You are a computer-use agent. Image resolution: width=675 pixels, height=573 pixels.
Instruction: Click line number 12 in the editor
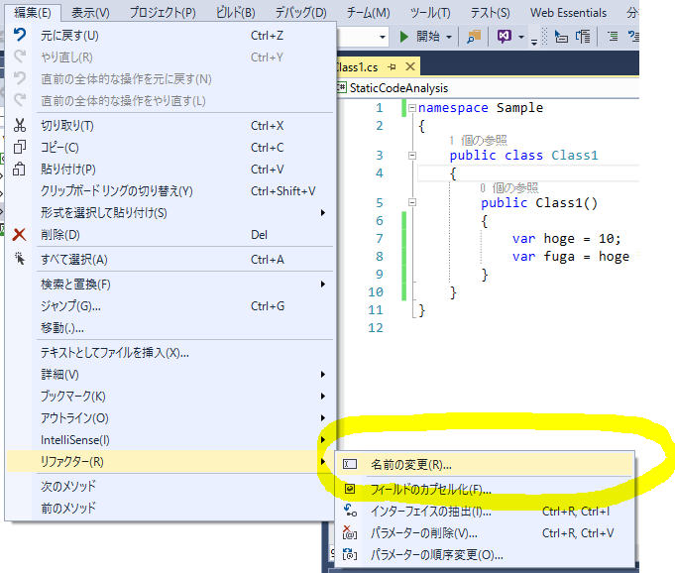(x=376, y=328)
